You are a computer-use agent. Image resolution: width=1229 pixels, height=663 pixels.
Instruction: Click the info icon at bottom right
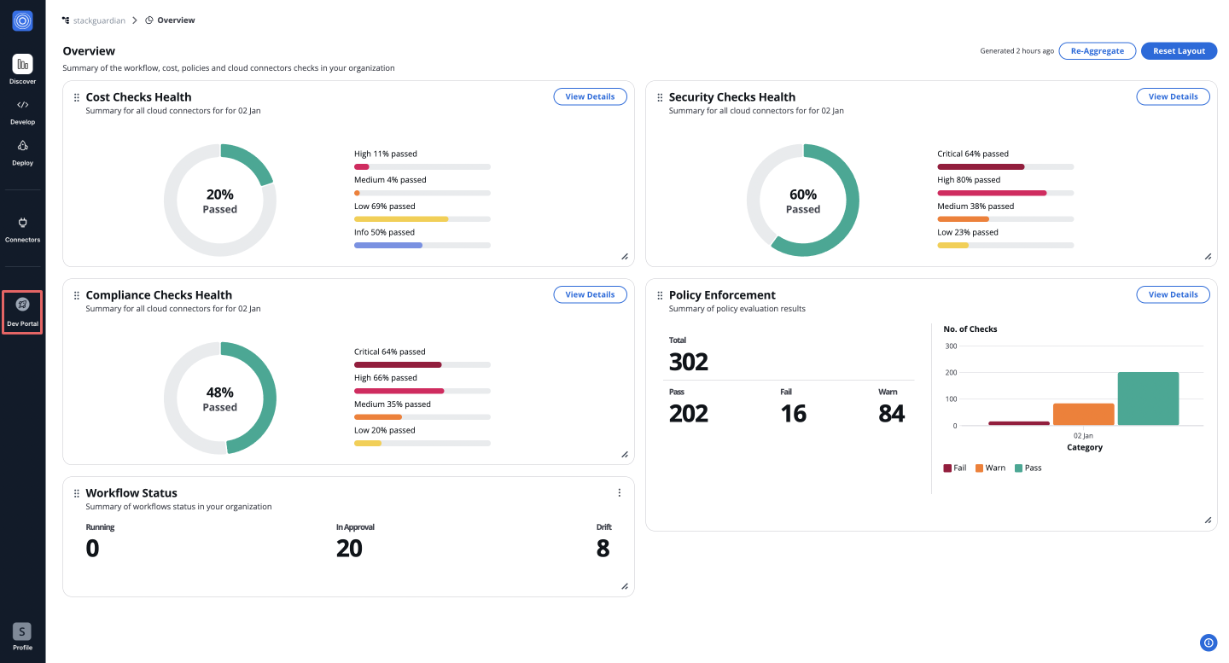tap(1209, 643)
